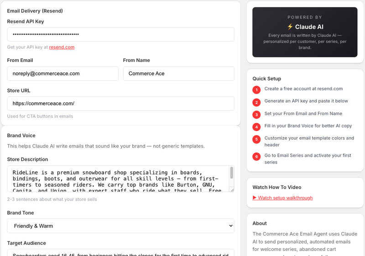Click "Used for CTA buttons in emails" hint
Viewport: 365px width, 256px height.
[40, 116]
